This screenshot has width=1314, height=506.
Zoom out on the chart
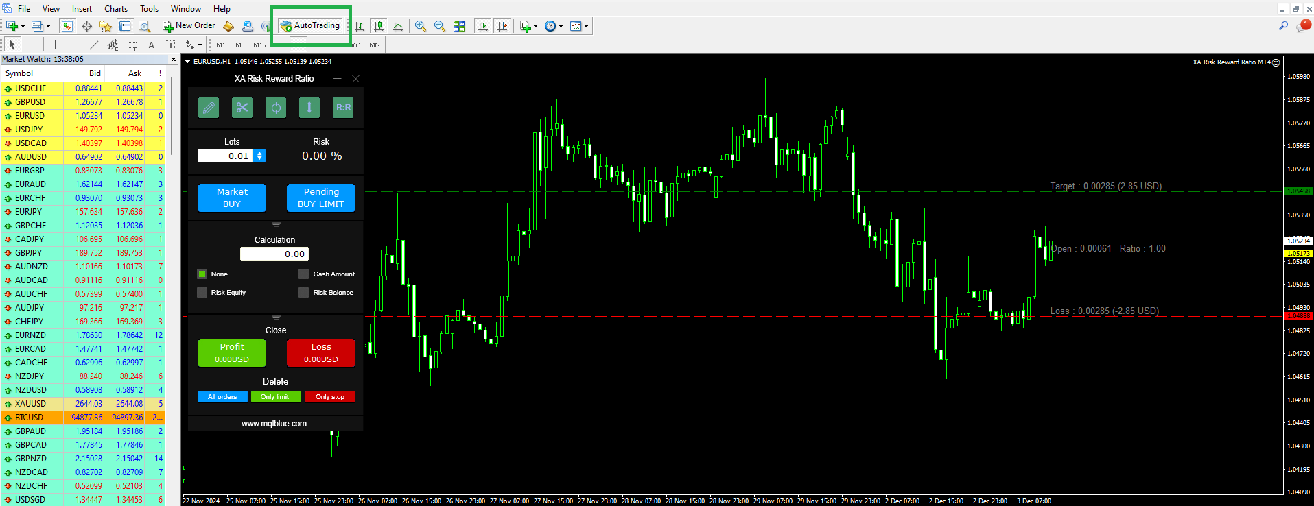tap(440, 26)
